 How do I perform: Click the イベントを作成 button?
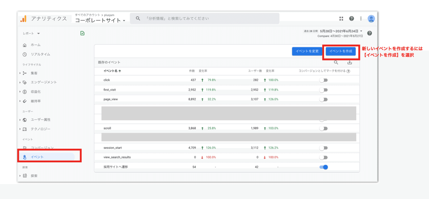pyautogui.click(x=341, y=51)
